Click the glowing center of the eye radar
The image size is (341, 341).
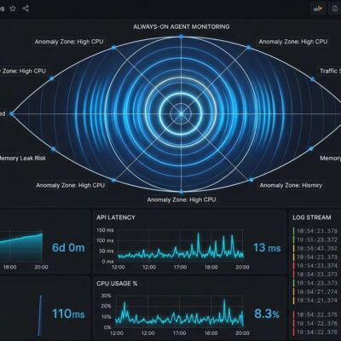click(x=181, y=113)
